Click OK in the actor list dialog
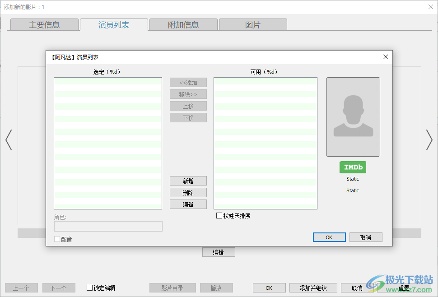The width and height of the screenshot is (438, 297). tap(329, 237)
